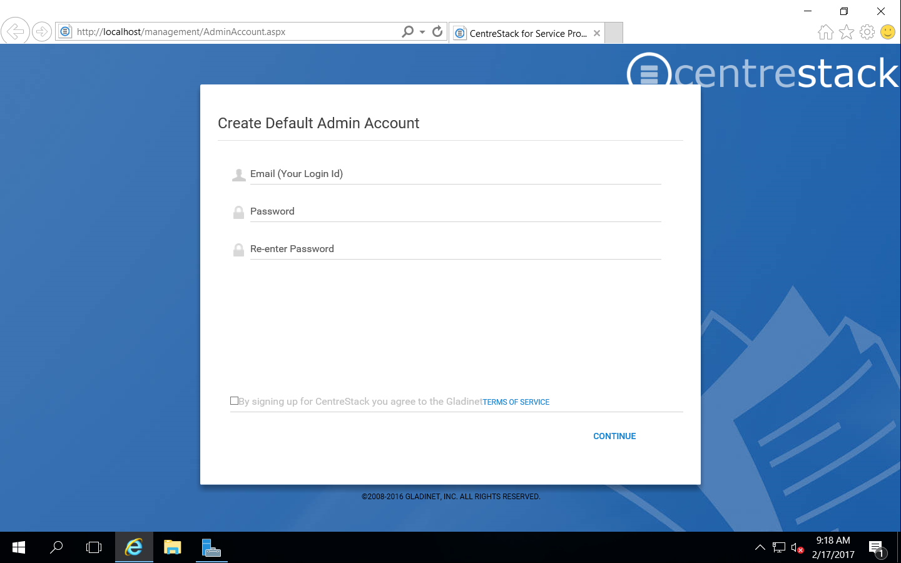Image resolution: width=901 pixels, height=563 pixels.
Task: Click the muted volume tray icon
Action: 797,548
